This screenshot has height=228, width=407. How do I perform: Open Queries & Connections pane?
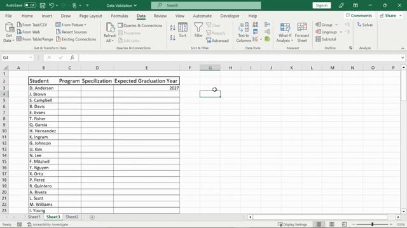click(x=140, y=25)
